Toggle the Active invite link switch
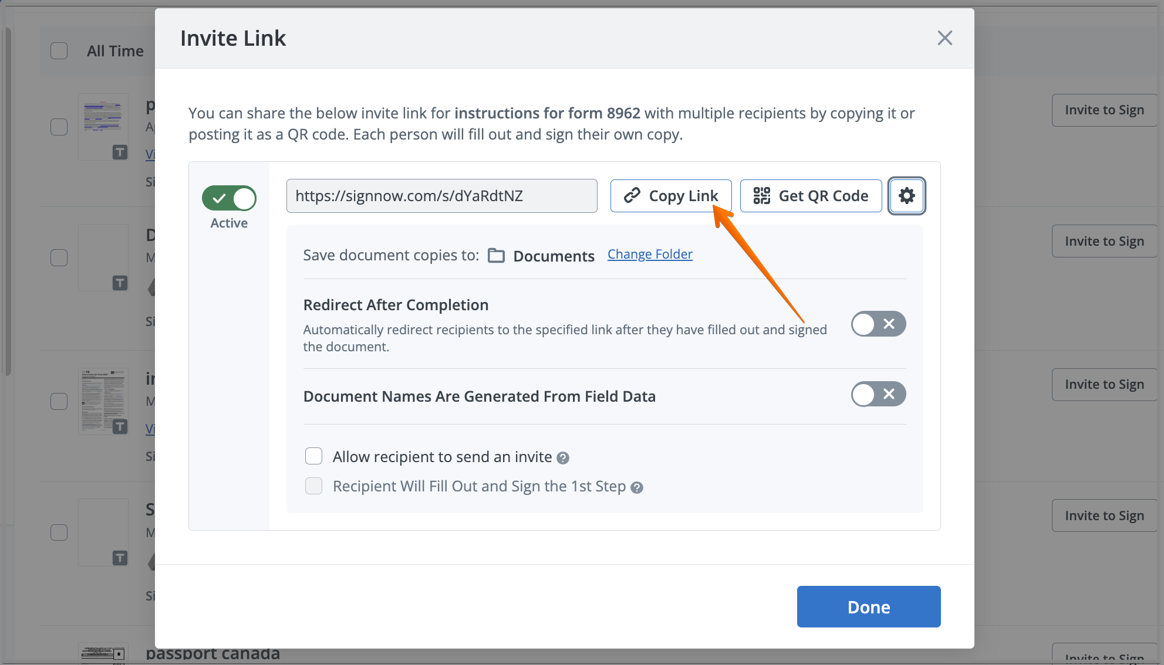Image resolution: width=1164 pixels, height=665 pixels. 229,198
